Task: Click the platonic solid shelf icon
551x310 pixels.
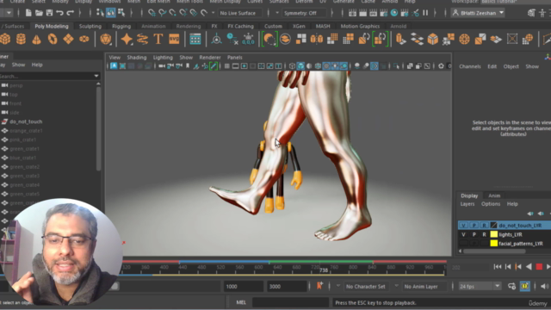Action: point(105,39)
